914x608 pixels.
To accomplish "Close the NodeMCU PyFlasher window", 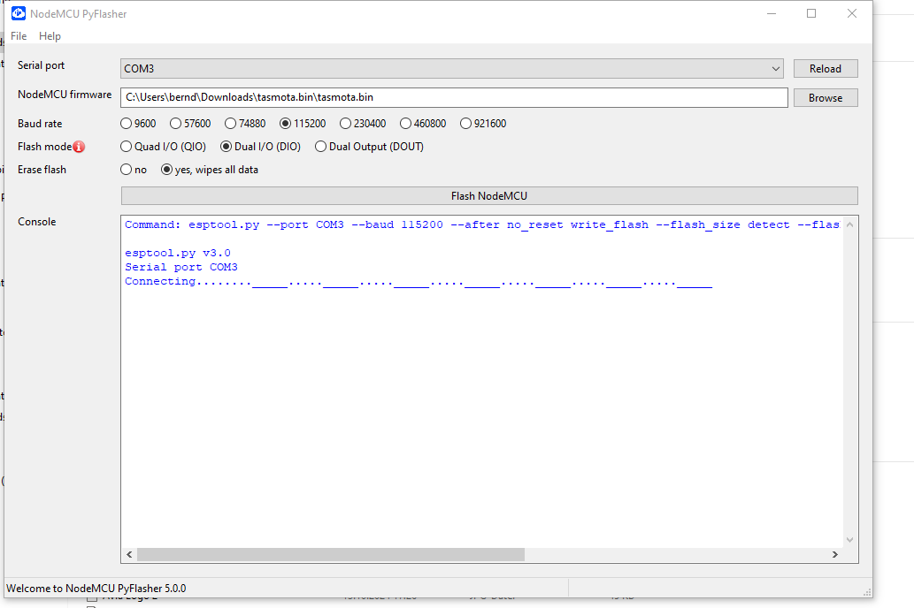I will tap(852, 13).
